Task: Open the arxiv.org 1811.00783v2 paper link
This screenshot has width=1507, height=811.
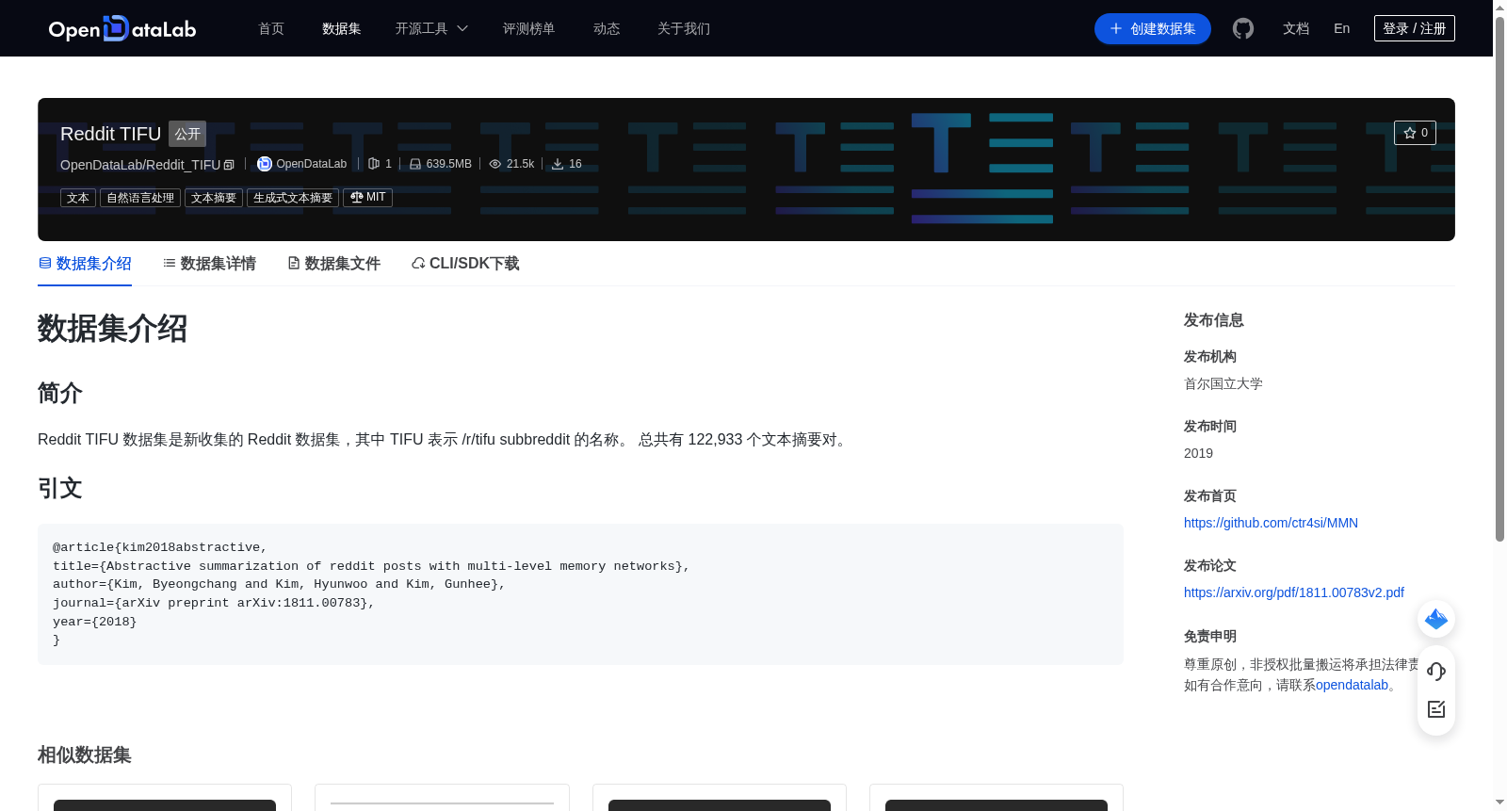Action: 1294,592
